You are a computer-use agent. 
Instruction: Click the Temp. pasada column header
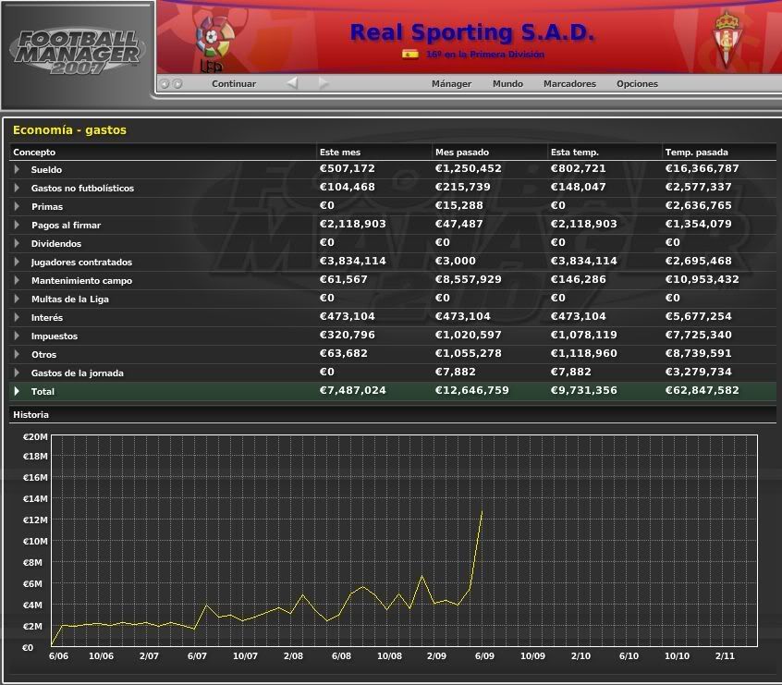tap(719, 153)
